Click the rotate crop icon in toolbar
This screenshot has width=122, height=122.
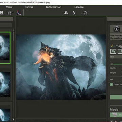point(85,13)
